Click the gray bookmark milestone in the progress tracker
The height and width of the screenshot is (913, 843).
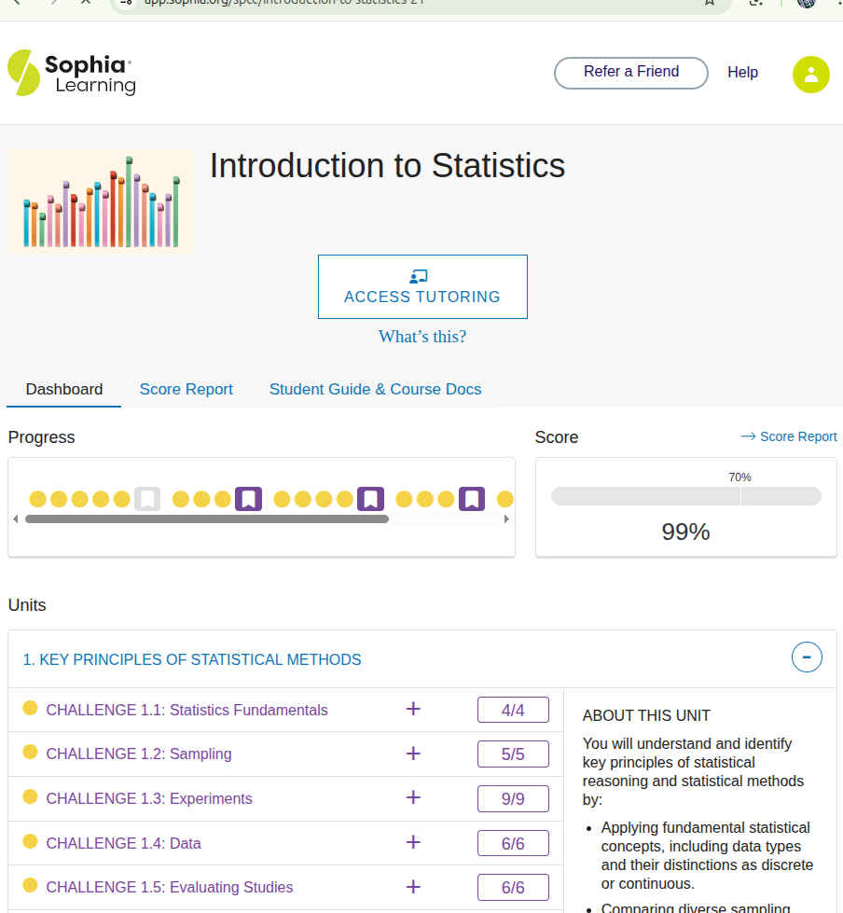tap(147, 499)
